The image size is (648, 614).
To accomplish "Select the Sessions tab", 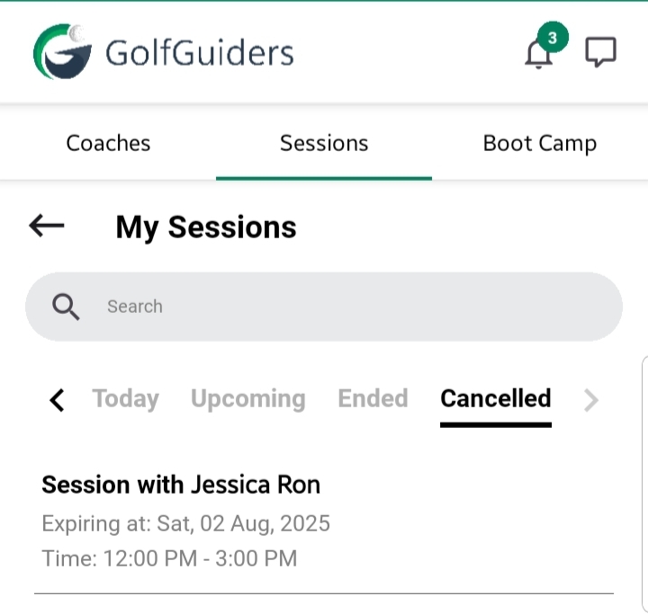I will click(x=324, y=143).
